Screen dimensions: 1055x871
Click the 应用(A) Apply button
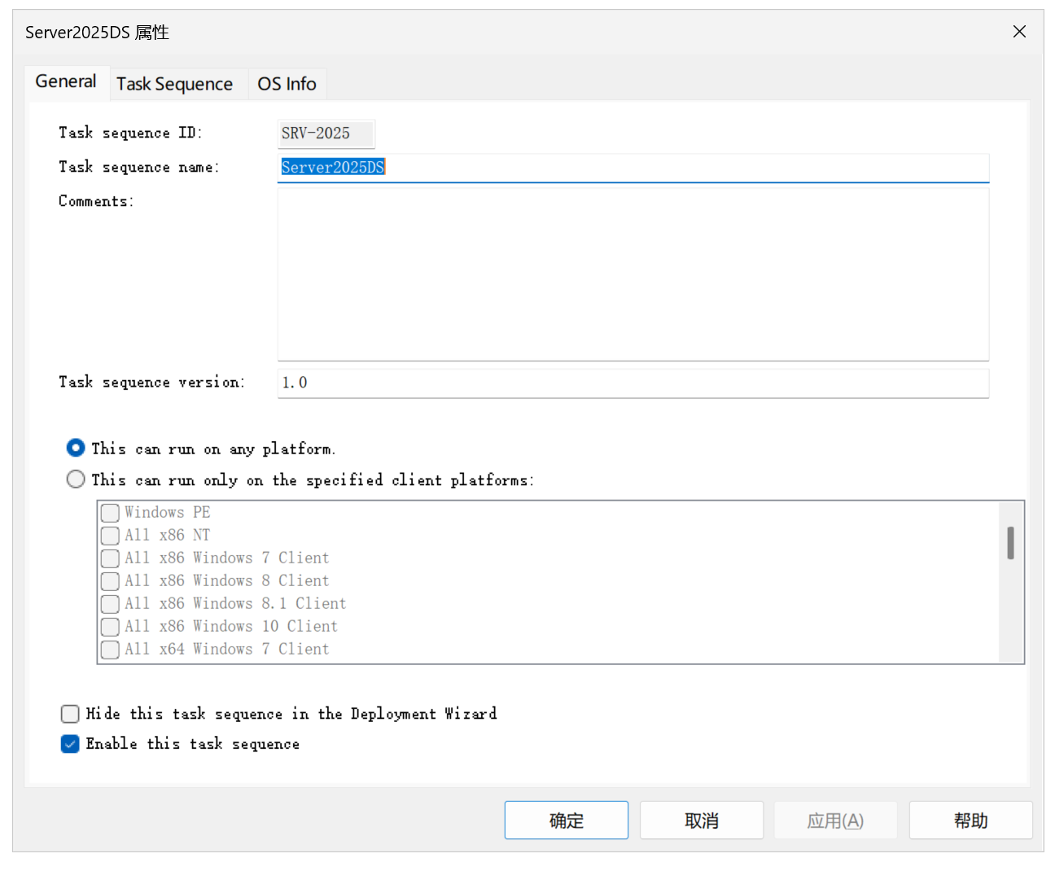(x=835, y=821)
